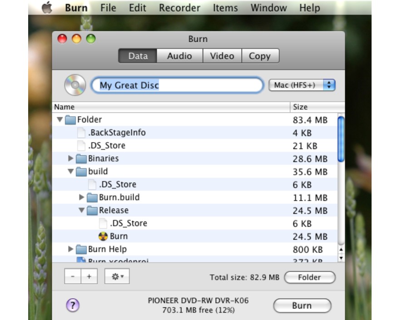Select the top-level Folder icon
Viewport: 407px width, 320px height.
tap(70, 120)
